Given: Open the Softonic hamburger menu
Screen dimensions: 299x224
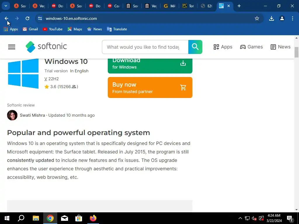Looking at the screenshot, I should click(12, 47).
